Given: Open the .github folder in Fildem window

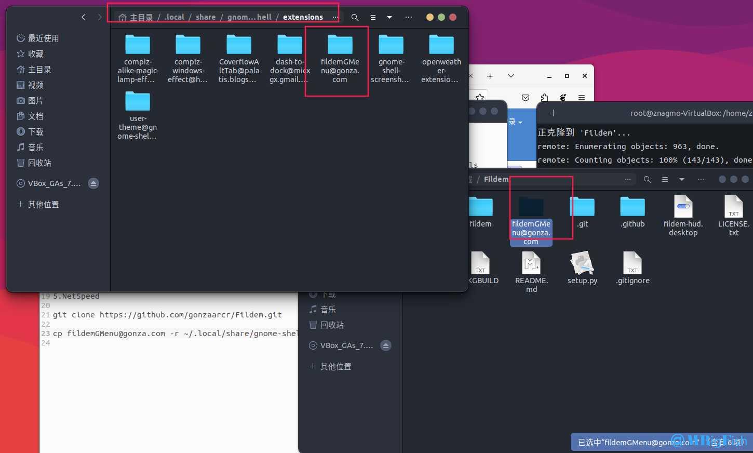Looking at the screenshot, I should click(632, 212).
